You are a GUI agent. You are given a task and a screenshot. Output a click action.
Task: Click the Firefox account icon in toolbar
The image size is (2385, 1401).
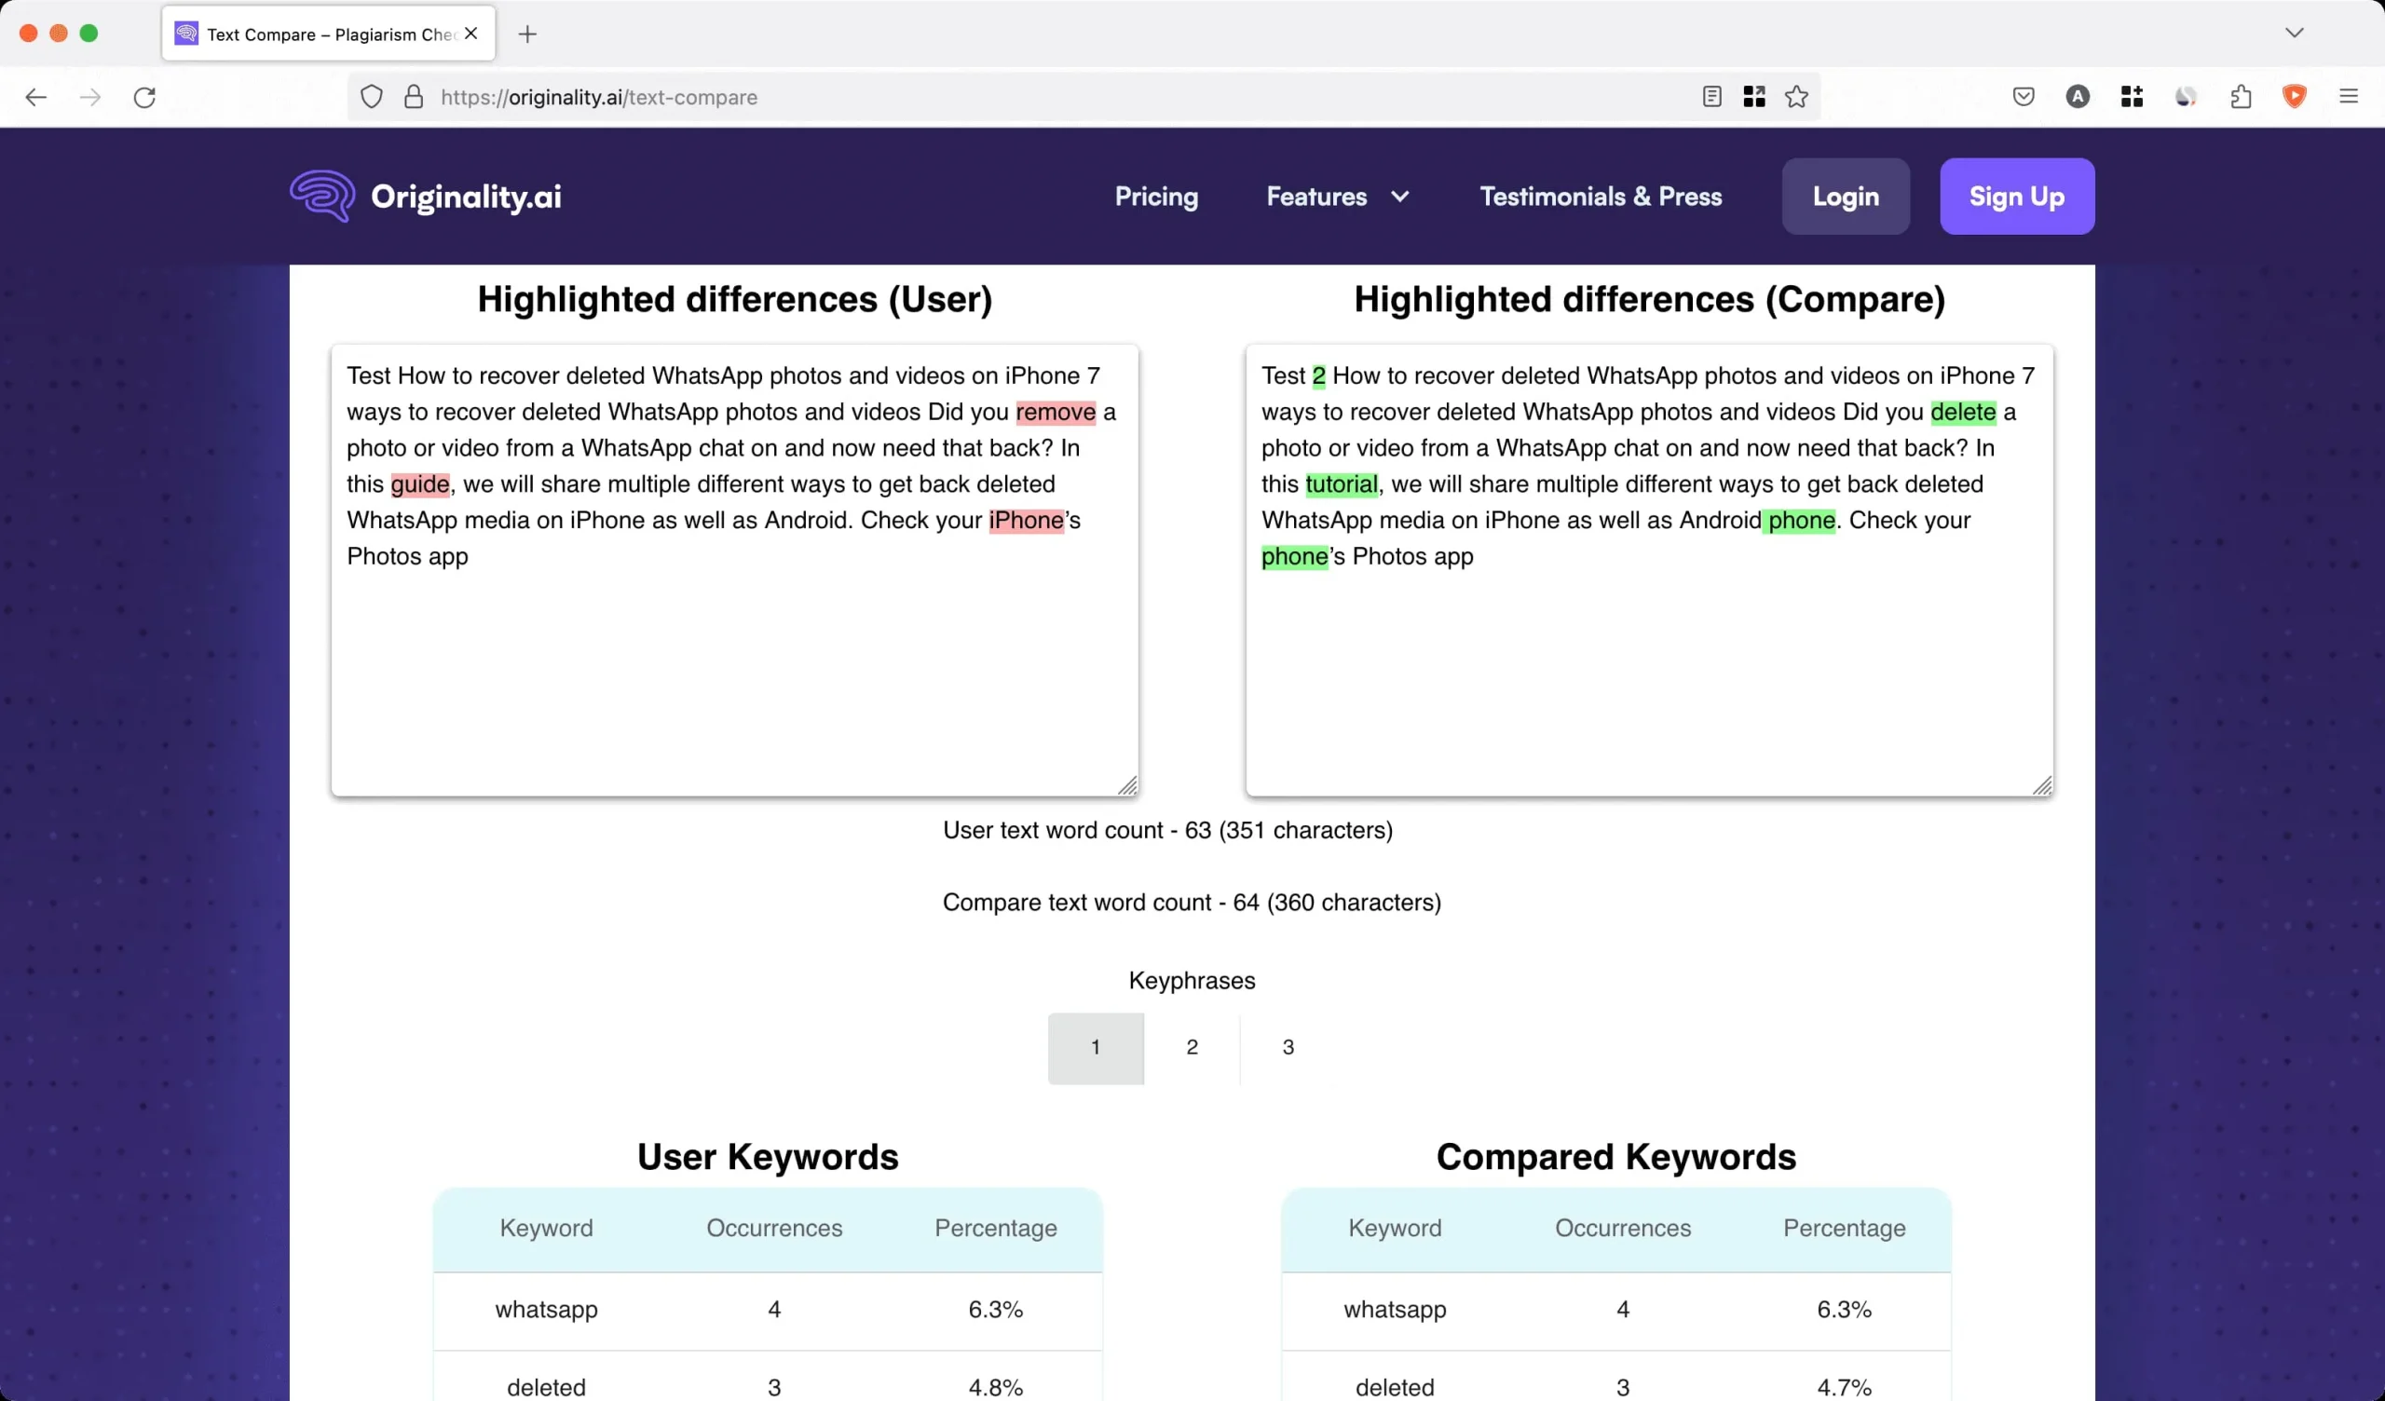(x=2078, y=97)
